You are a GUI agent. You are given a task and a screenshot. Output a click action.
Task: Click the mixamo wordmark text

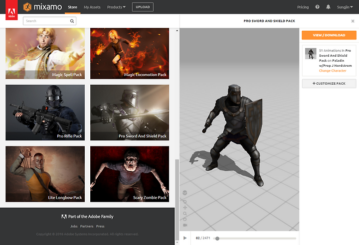click(48, 7)
